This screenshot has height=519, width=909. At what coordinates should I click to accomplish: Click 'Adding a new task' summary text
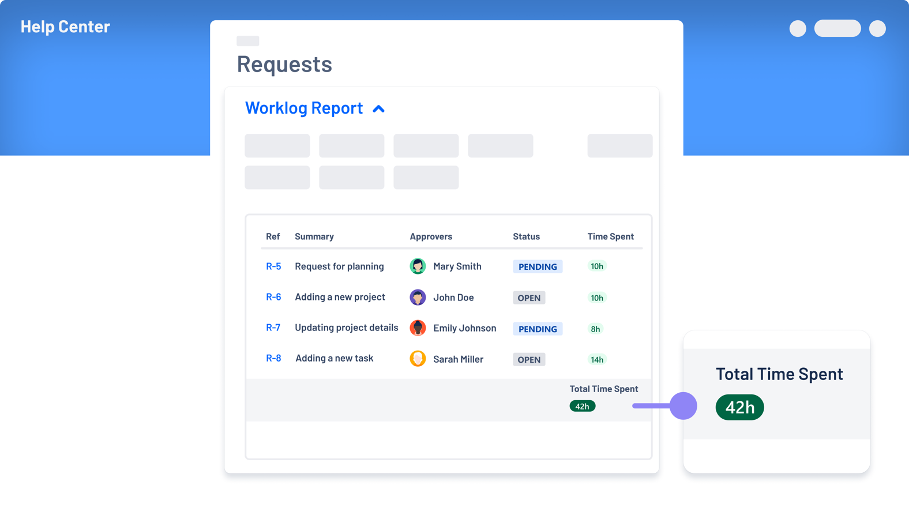pos(335,358)
